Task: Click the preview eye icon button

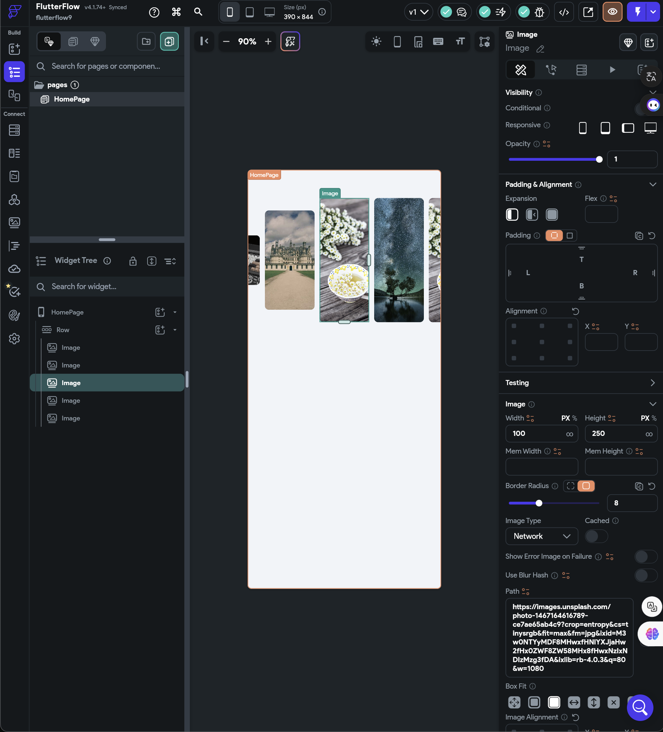Action: click(x=612, y=12)
